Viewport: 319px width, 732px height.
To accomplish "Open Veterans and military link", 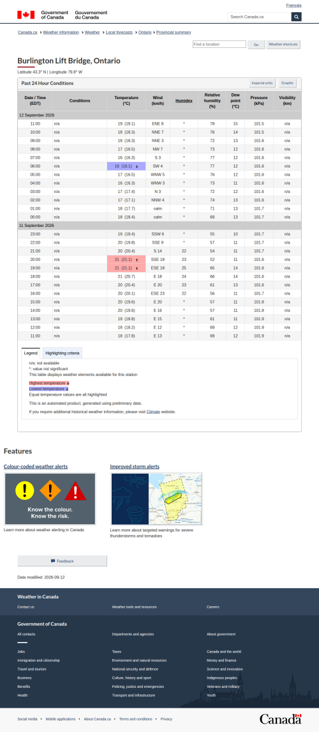I will tap(223, 686).
